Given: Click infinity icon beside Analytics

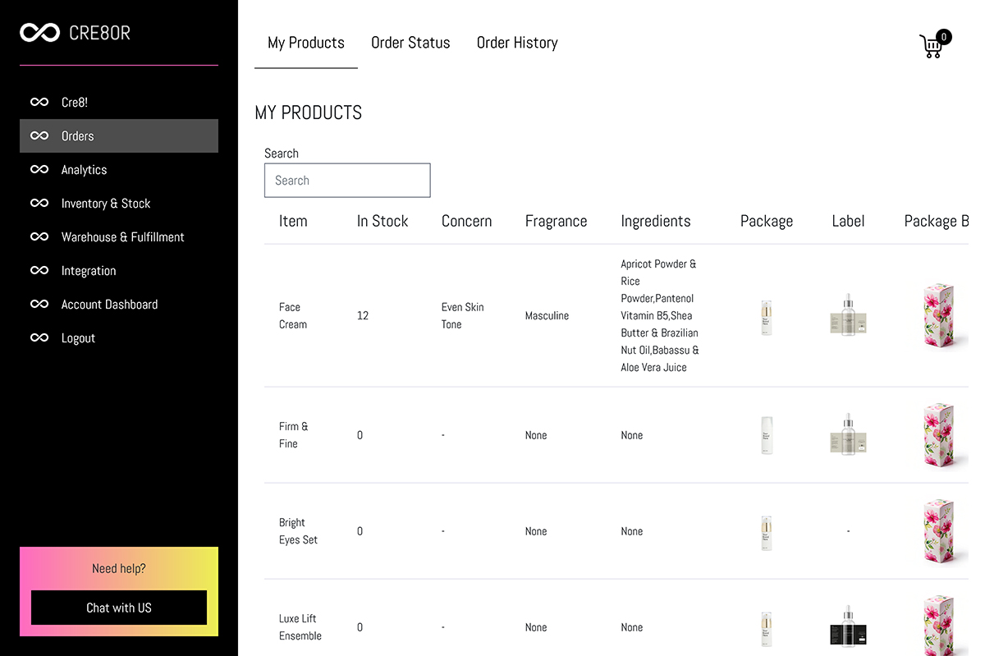Looking at the screenshot, I should pyautogui.click(x=39, y=170).
